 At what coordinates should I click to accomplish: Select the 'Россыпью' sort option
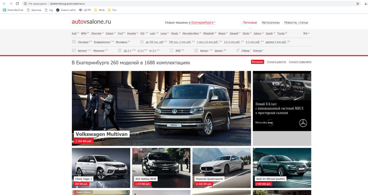click(257, 62)
